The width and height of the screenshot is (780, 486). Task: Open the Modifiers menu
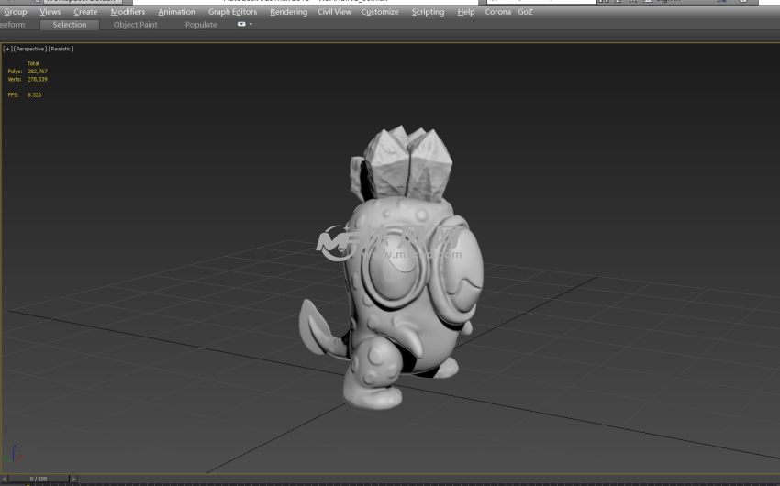(x=128, y=12)
